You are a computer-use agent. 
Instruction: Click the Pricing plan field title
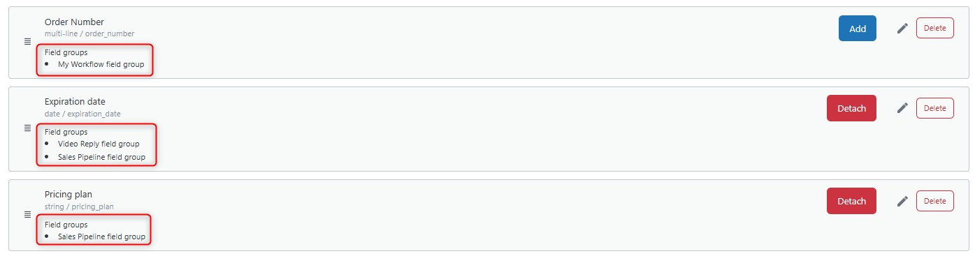(68, 195)
